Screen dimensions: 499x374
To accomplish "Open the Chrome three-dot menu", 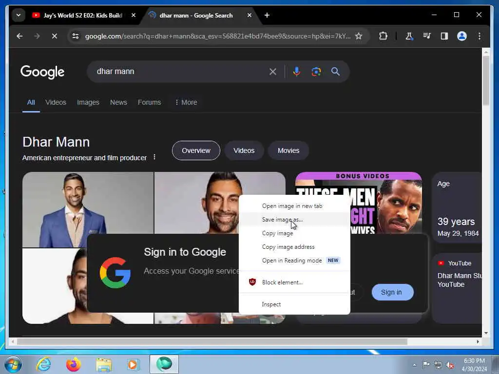I will [x=480, y=36].
